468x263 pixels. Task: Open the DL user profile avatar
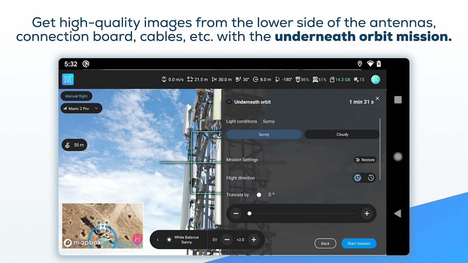pyautogui.click(x=376, y=80)
